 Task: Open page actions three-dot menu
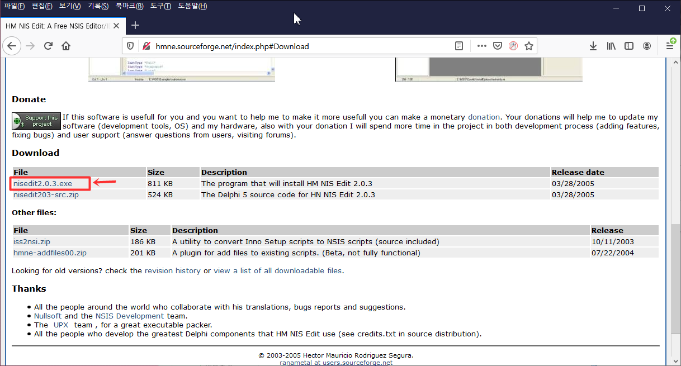[482, 46]
